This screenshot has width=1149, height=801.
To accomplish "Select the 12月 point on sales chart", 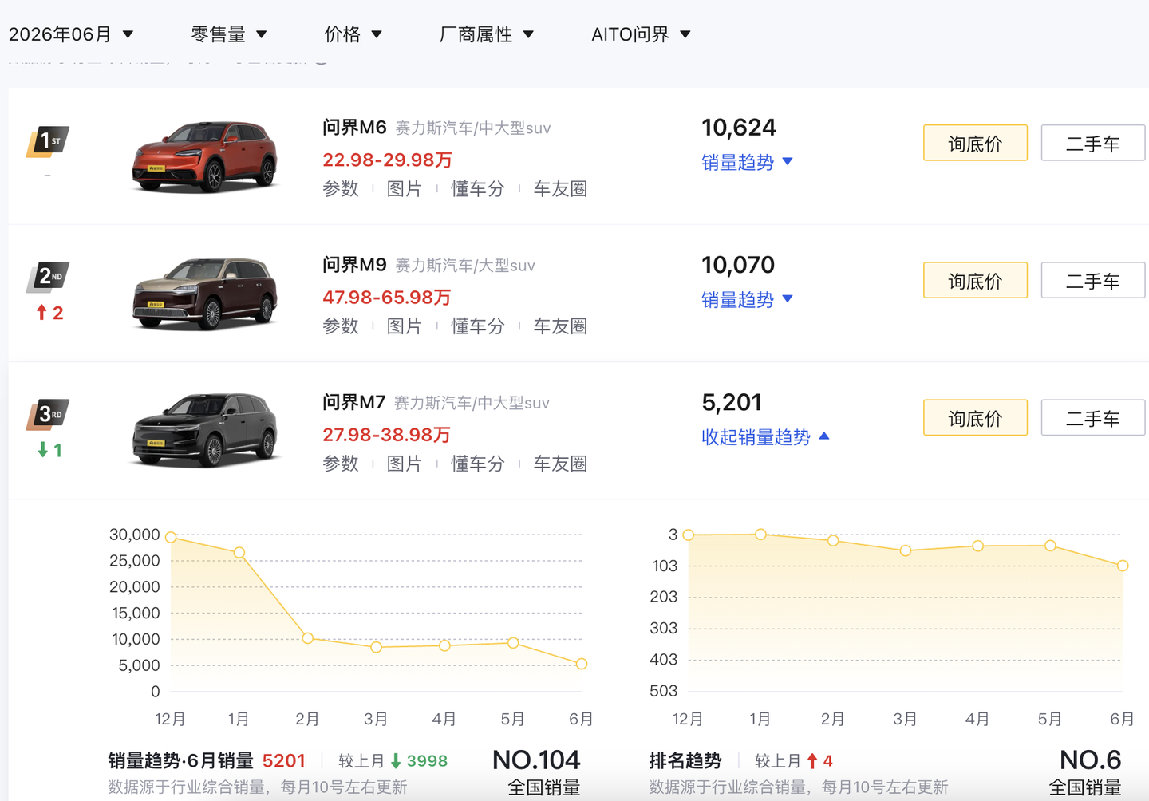I will 171,537.
